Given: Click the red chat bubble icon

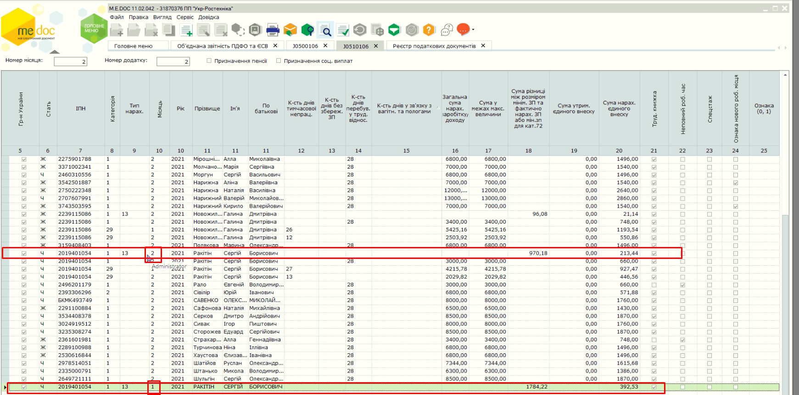Looking at the screenshot, I should (x=463, y=30).
